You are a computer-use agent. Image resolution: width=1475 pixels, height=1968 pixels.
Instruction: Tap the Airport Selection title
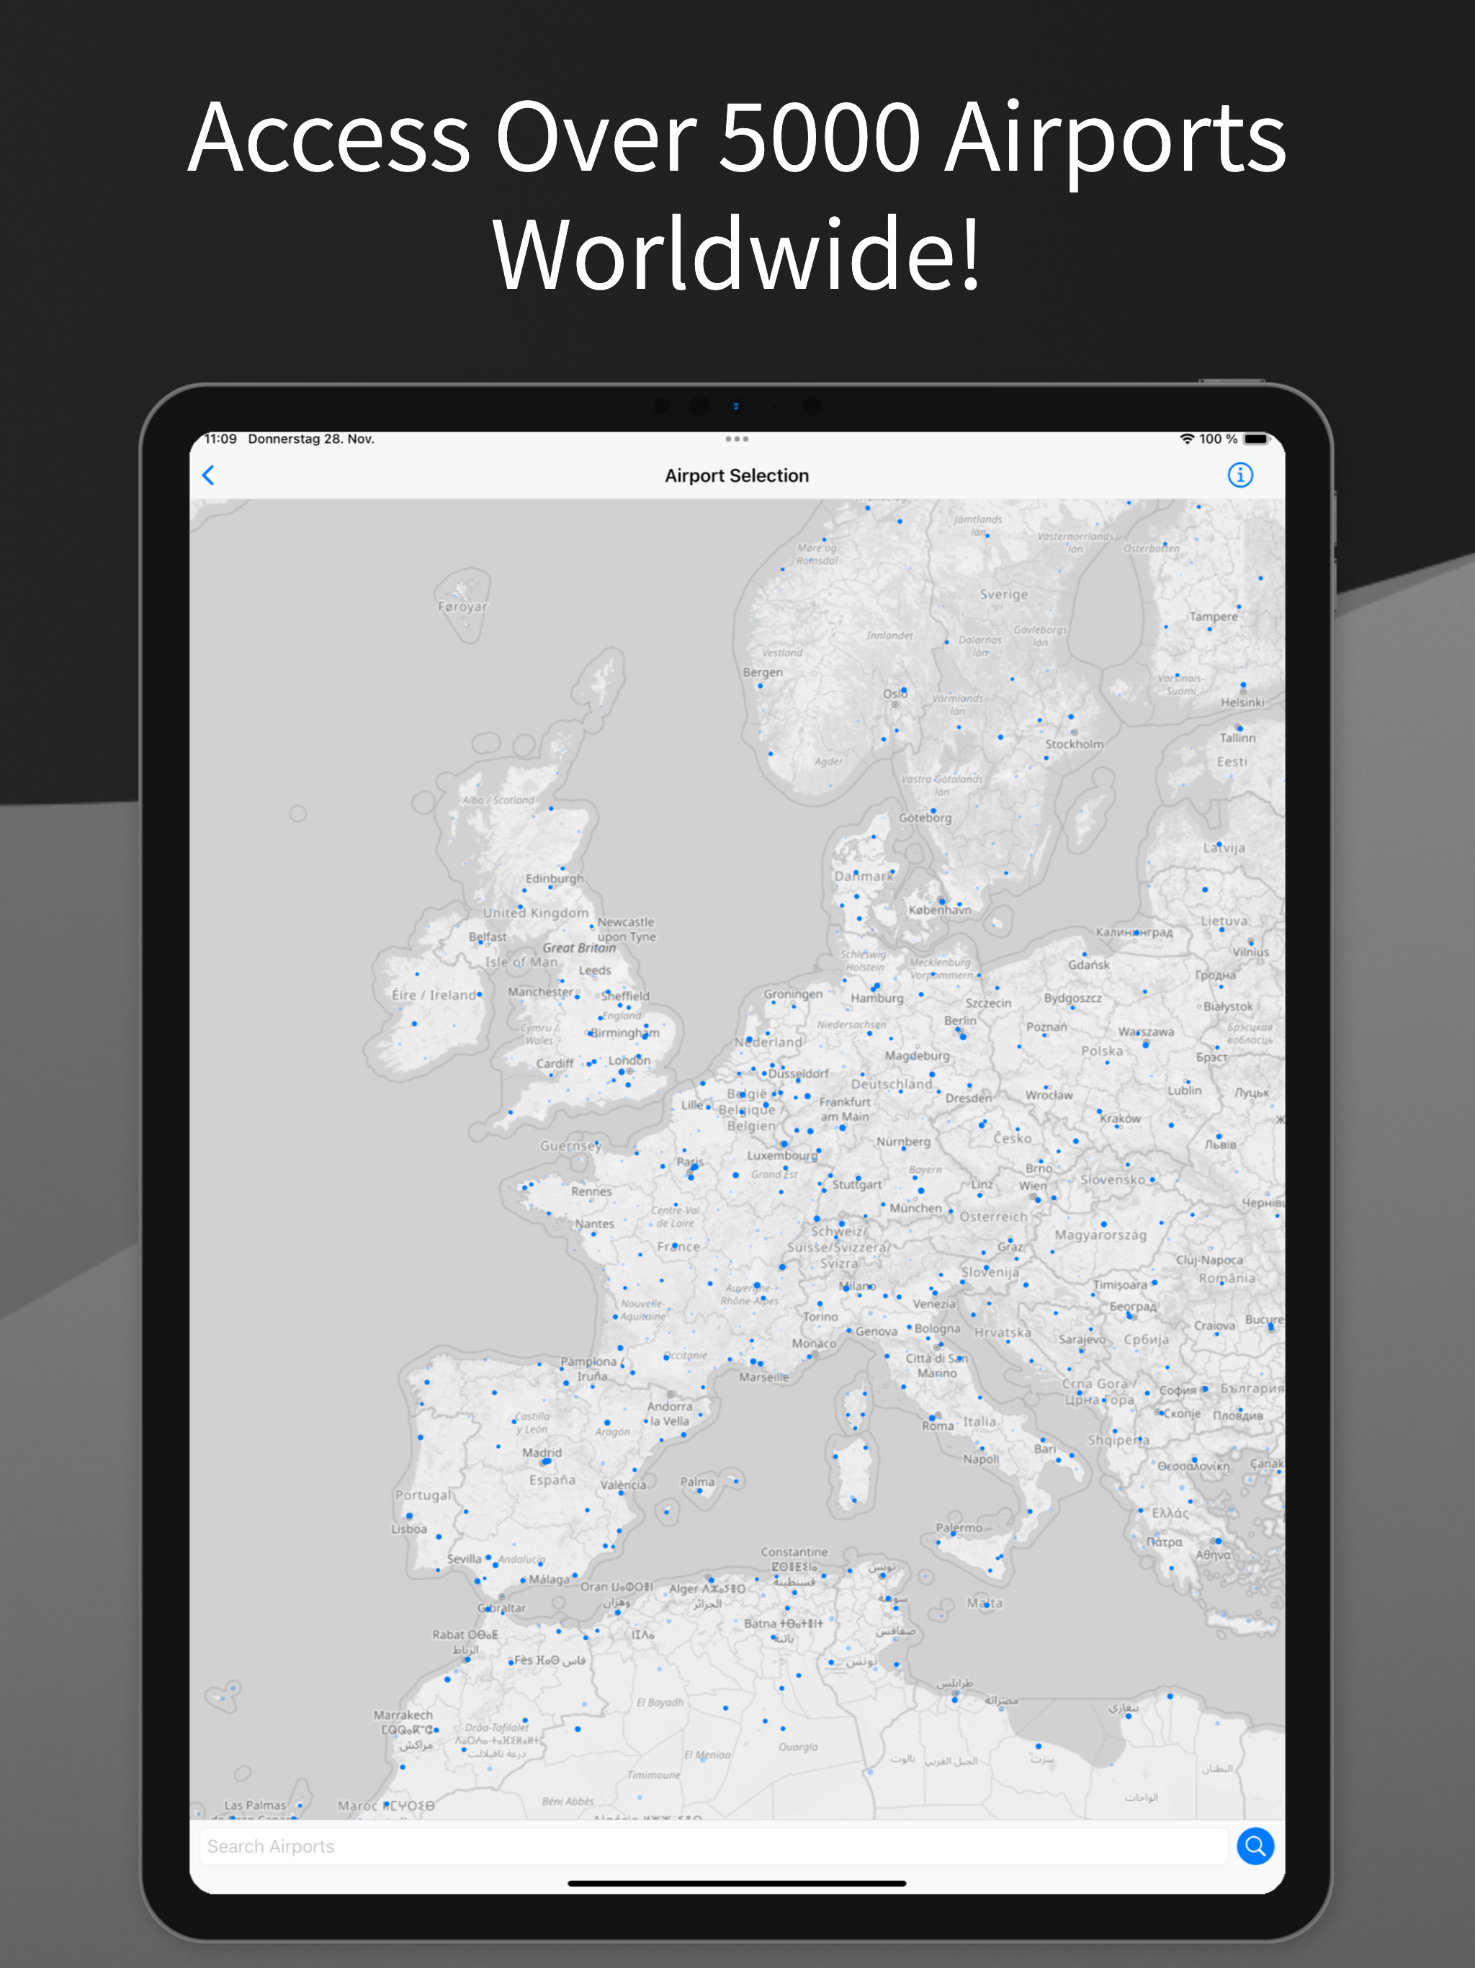pos(737,475)
